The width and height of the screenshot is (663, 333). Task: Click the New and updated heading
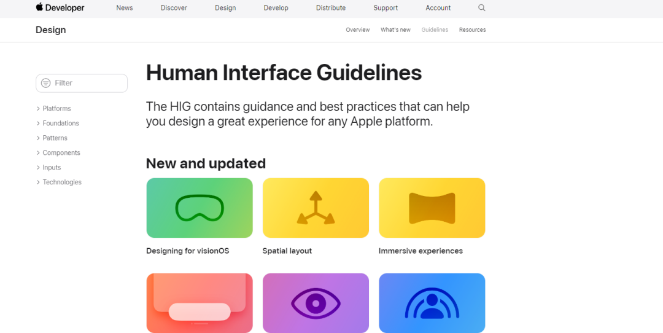click(x=206, y=163)
